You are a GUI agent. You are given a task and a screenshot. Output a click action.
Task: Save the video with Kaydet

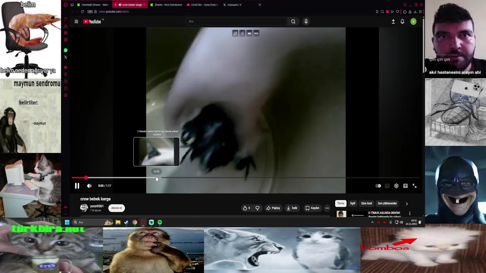(312, 208)
